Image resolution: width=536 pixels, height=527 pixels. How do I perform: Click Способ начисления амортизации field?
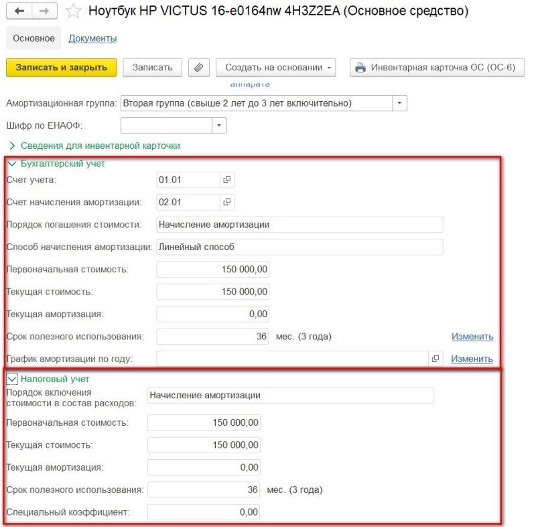299,247
